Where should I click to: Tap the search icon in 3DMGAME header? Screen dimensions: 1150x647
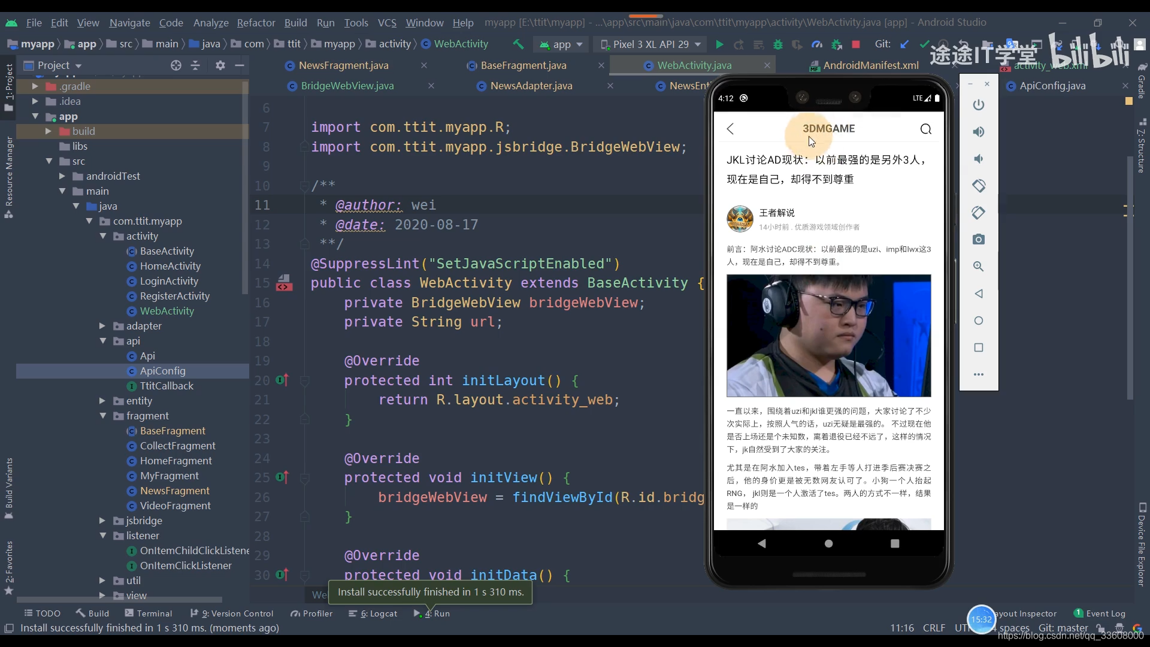[x=926, y=129]
